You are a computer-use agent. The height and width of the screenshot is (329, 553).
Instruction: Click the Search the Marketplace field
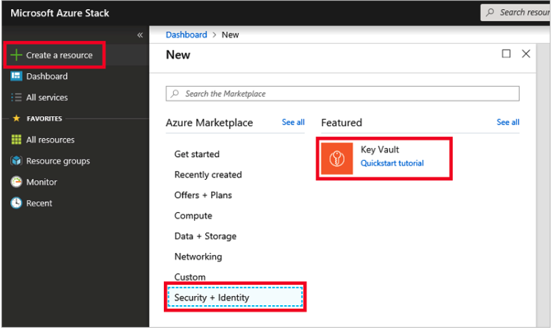(x=343, y=94)
